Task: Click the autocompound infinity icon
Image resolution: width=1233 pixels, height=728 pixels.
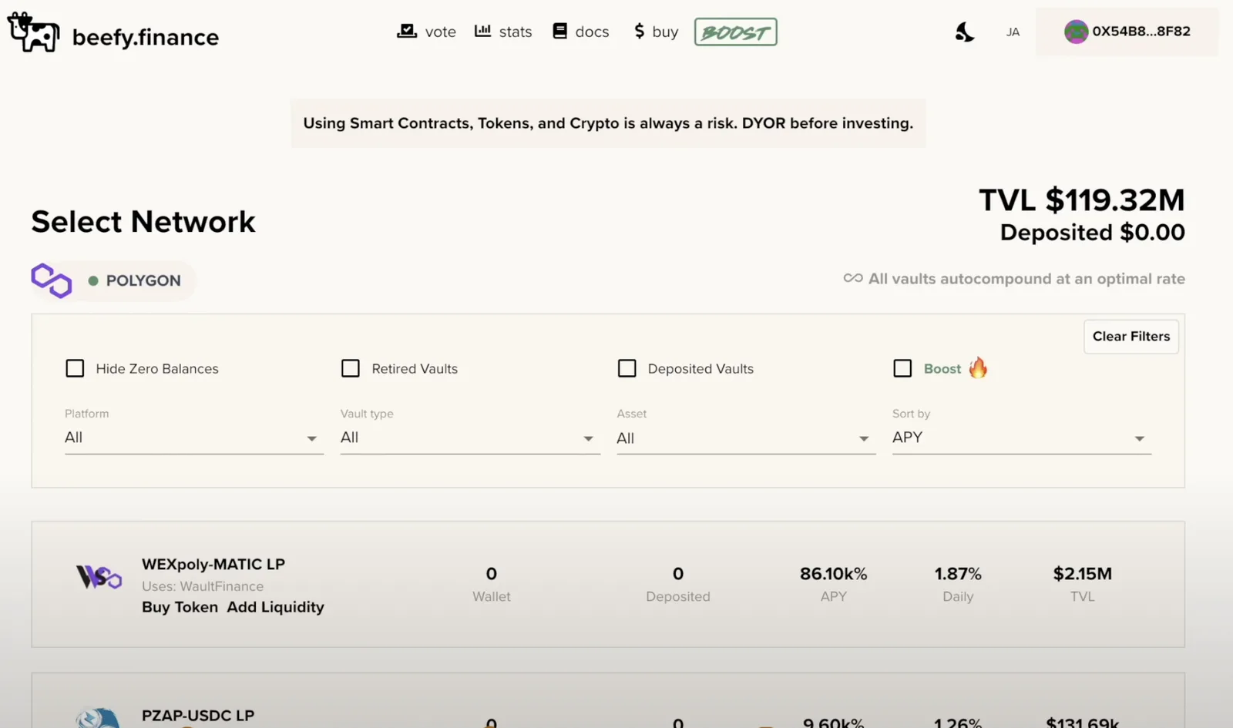Action: coord(853,278)
